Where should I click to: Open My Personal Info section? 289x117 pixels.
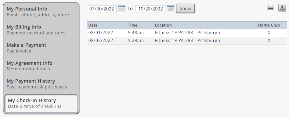pos(38,12)
